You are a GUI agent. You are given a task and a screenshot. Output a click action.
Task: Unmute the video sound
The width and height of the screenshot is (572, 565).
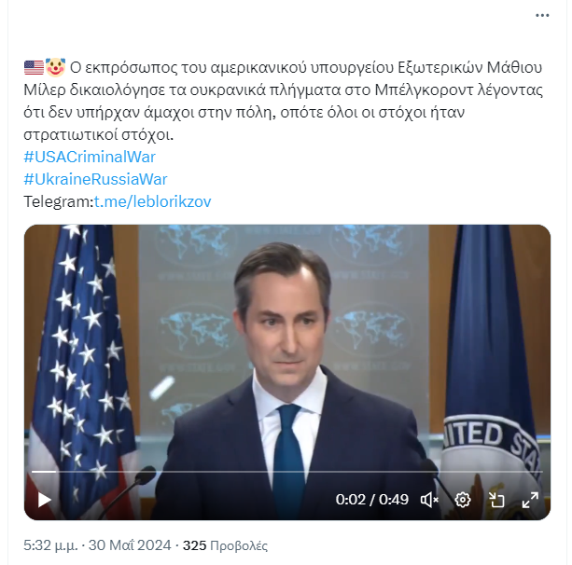click(x=429, y=500)
